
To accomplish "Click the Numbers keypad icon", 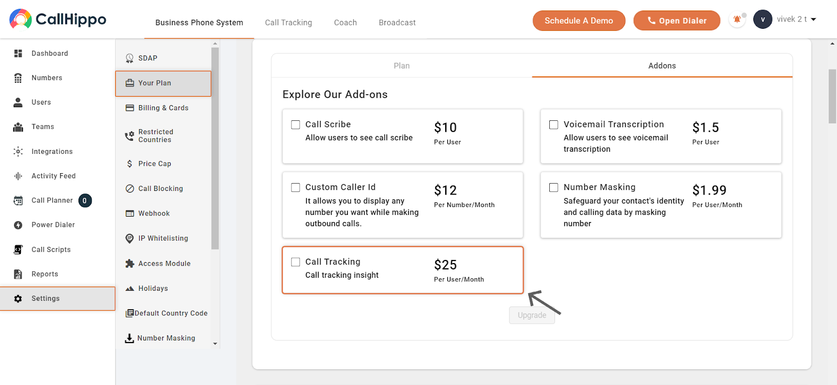I will click(x=18, y=78).
